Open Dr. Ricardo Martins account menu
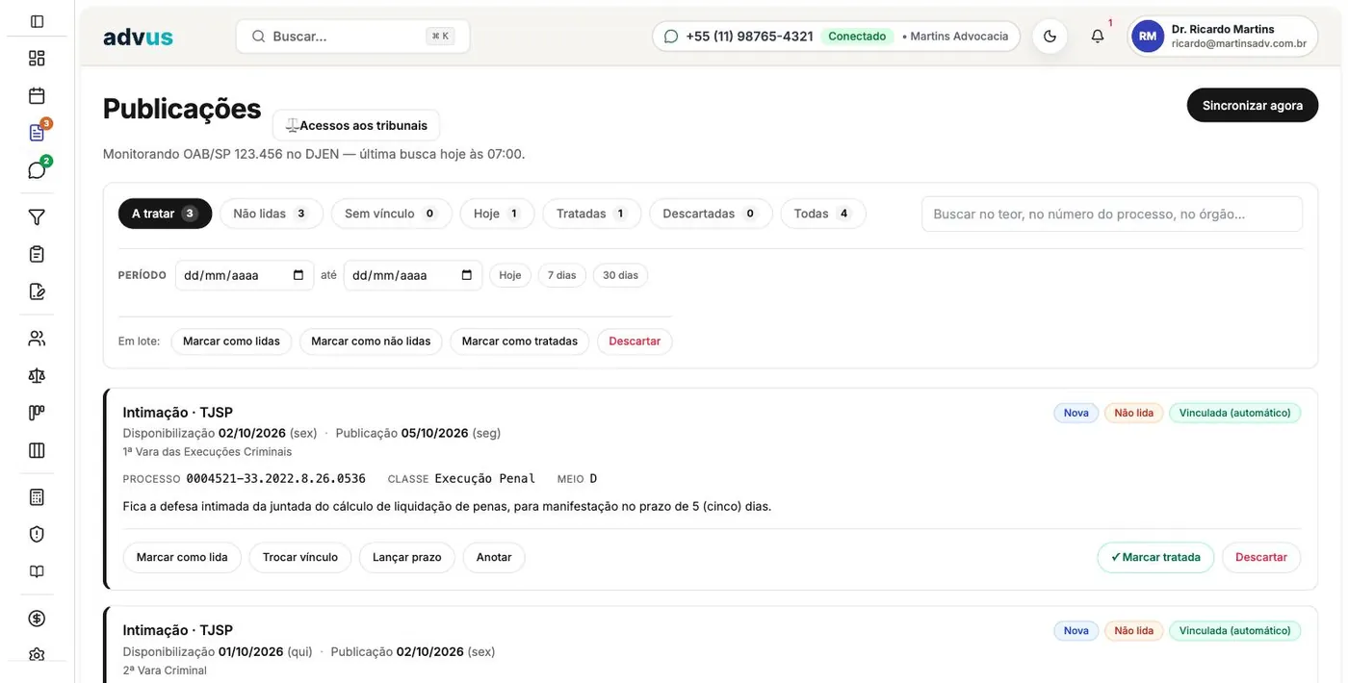This screenshot has height=683, width=1348. click(x=1223, y=37)
